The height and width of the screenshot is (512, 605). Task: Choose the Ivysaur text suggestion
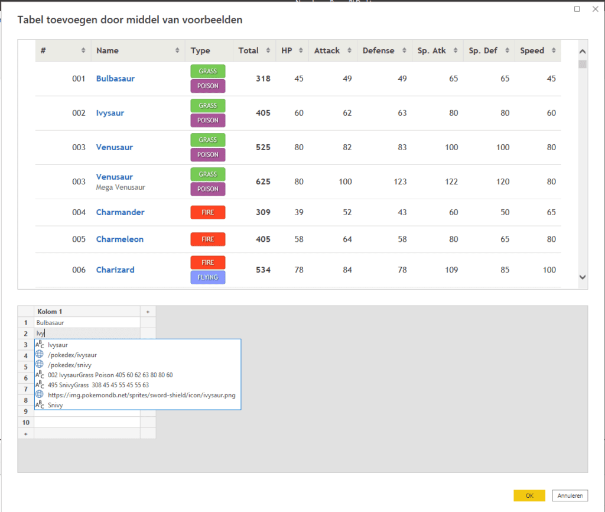tap(138, 345)
